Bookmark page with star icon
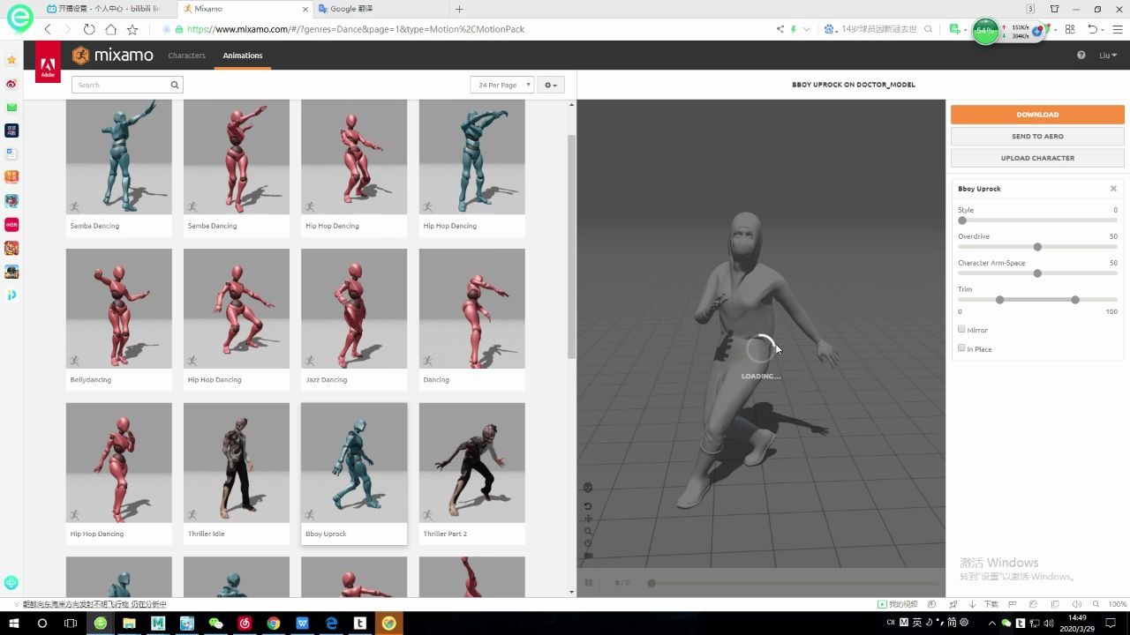 [x=132, y=29]
